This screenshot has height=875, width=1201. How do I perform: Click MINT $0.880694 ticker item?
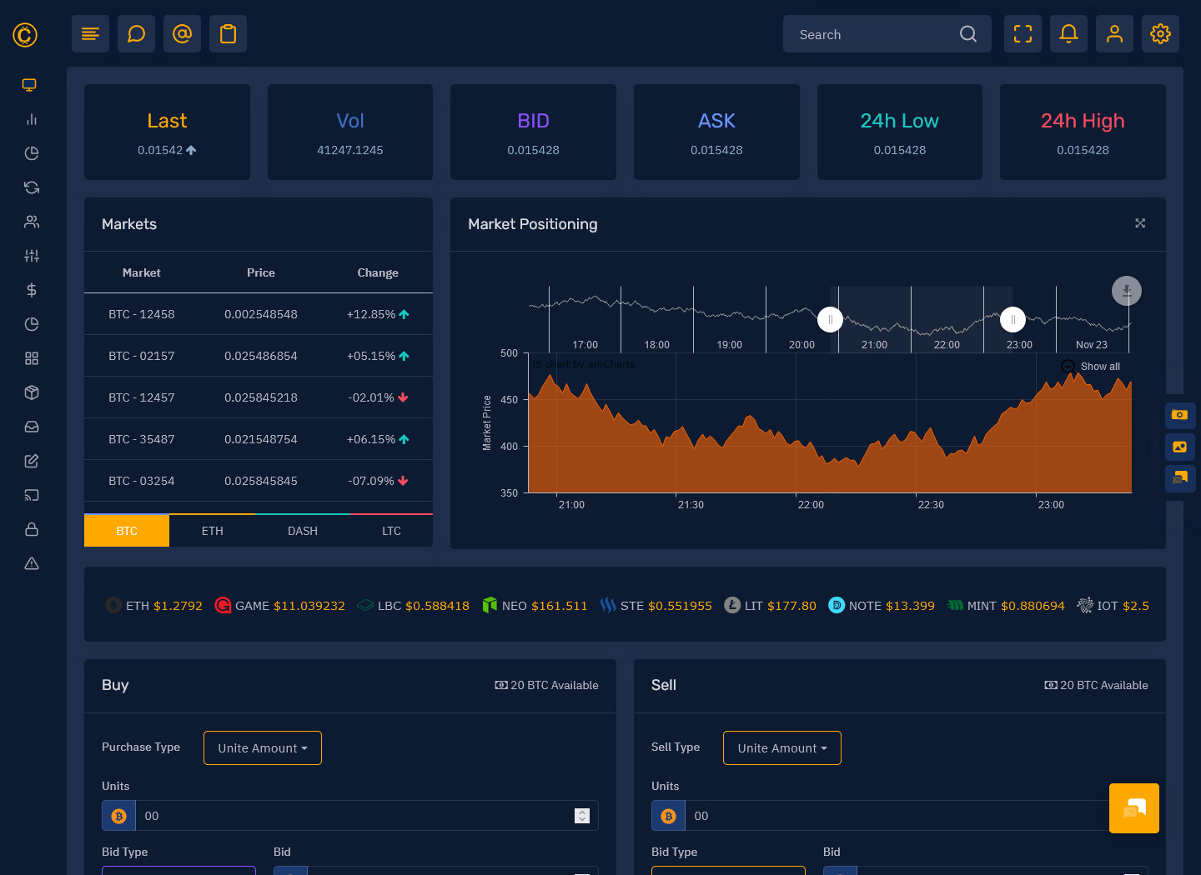pos(1006,606)
